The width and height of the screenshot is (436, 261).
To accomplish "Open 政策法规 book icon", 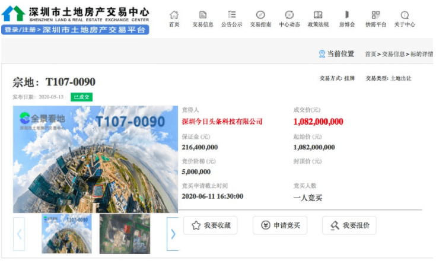I will [x=318, y=15].
